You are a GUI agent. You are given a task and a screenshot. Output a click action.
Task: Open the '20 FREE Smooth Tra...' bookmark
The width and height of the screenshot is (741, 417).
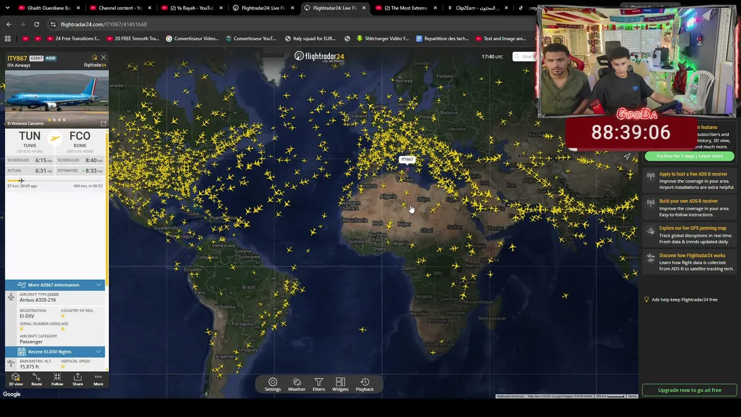tap(131, 39)
